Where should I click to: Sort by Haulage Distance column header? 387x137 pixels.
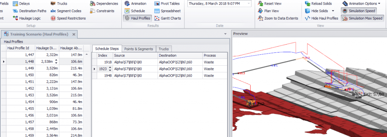47,48
